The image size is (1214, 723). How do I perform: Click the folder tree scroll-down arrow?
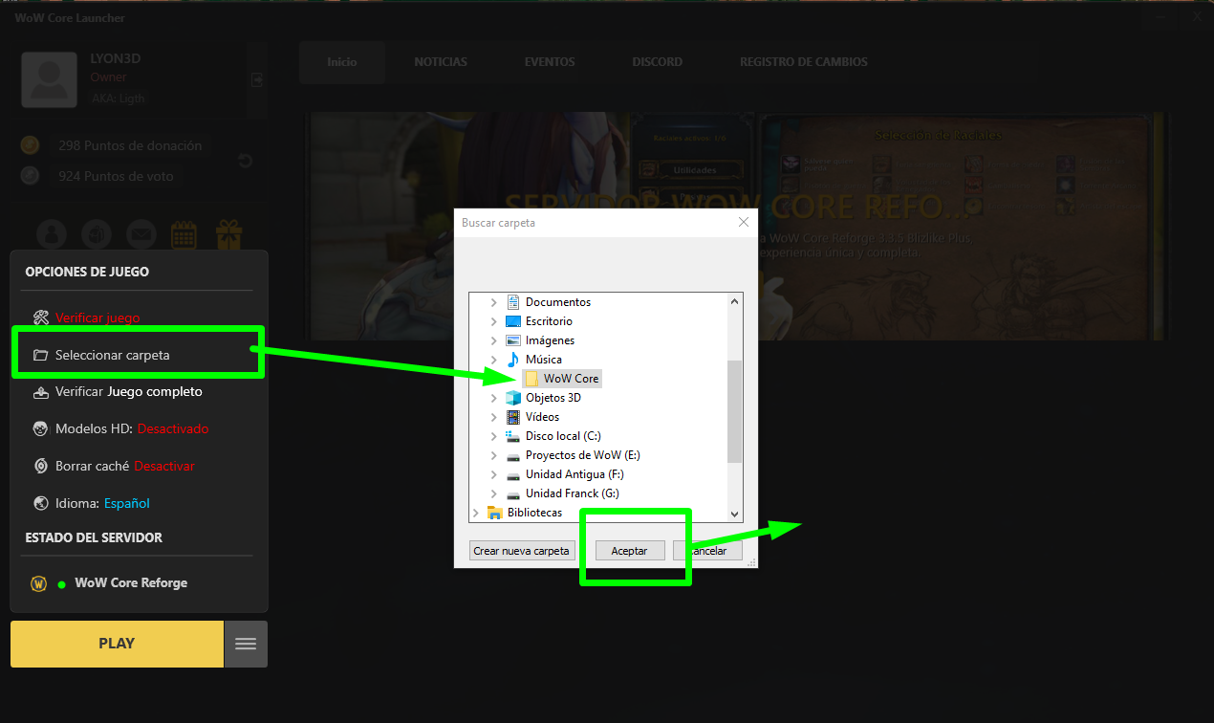click(x=735, y=514)
